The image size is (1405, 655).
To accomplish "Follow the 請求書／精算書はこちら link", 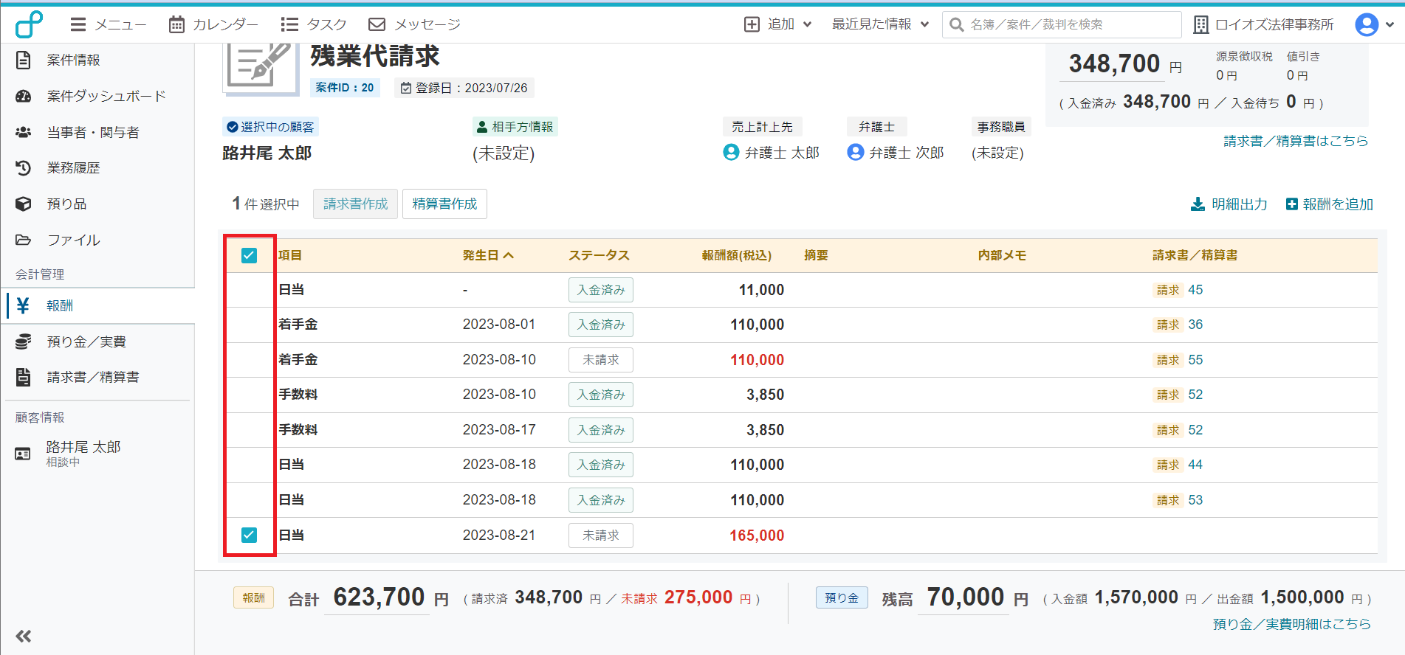I will [1296, 141].
